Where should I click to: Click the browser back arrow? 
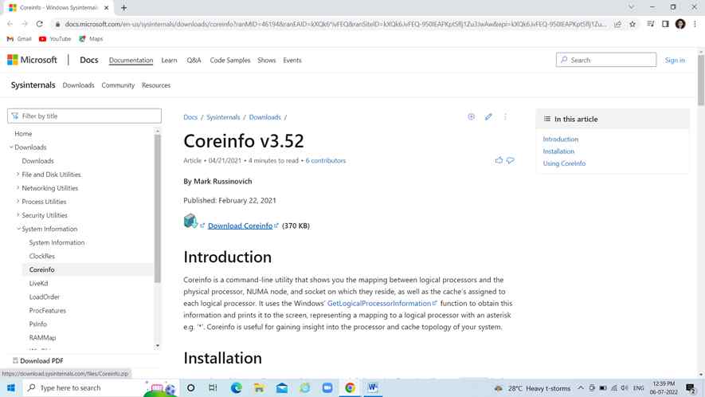coord(10,24)
